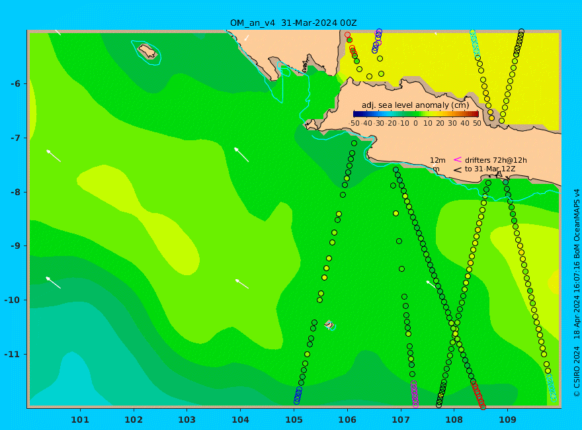
Task: Click the 0 tick label on color bar
Action: [x=416, y=123]
